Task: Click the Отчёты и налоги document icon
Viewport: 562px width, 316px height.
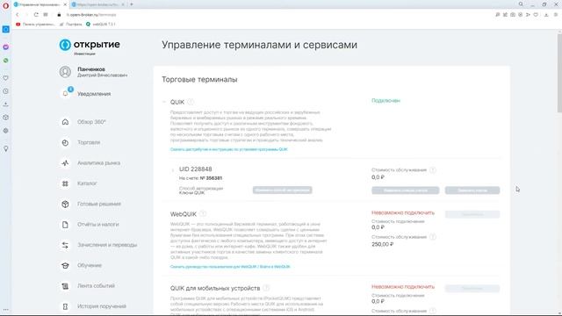Action: [x=65, y=225]
